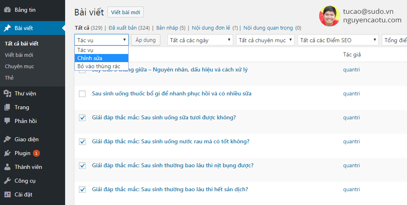Filter posts by Đã xuất bản (324)
Image resolution: width=407 pixels, height=205 pixels.
point(129,28)
